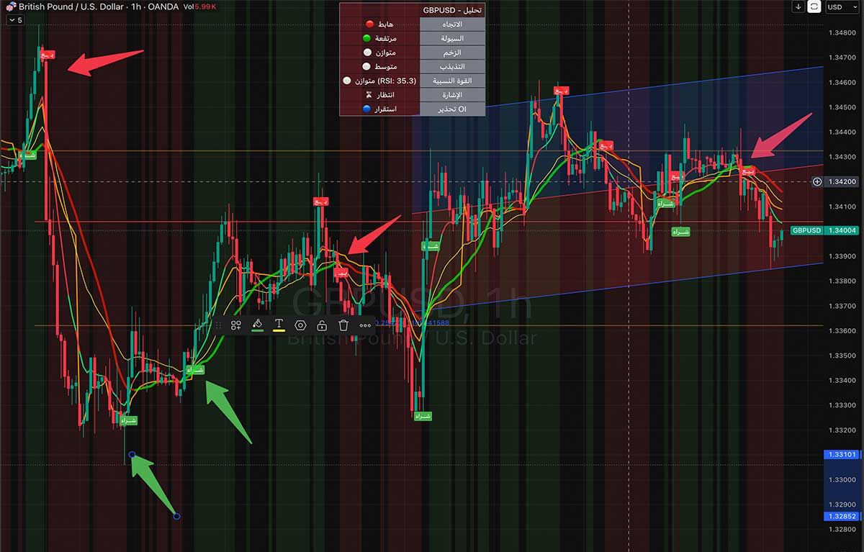The width and height of the screenshot is (864, 552).
Task: Click the blue dot in OI warning row
Action: click(366, 109)
